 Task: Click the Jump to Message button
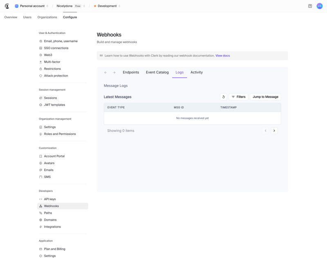(266, 97)
